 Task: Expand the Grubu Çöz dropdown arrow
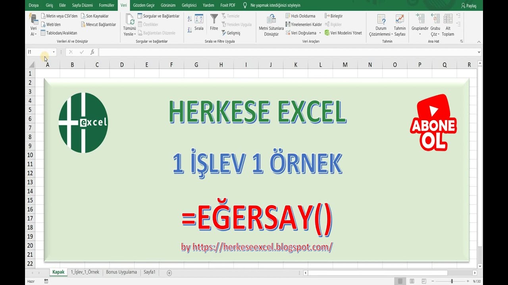(439, 34)
